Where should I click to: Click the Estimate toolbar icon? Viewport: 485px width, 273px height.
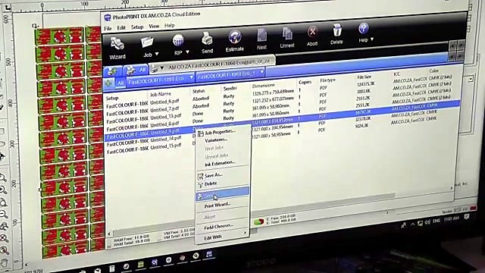[235, 41]
